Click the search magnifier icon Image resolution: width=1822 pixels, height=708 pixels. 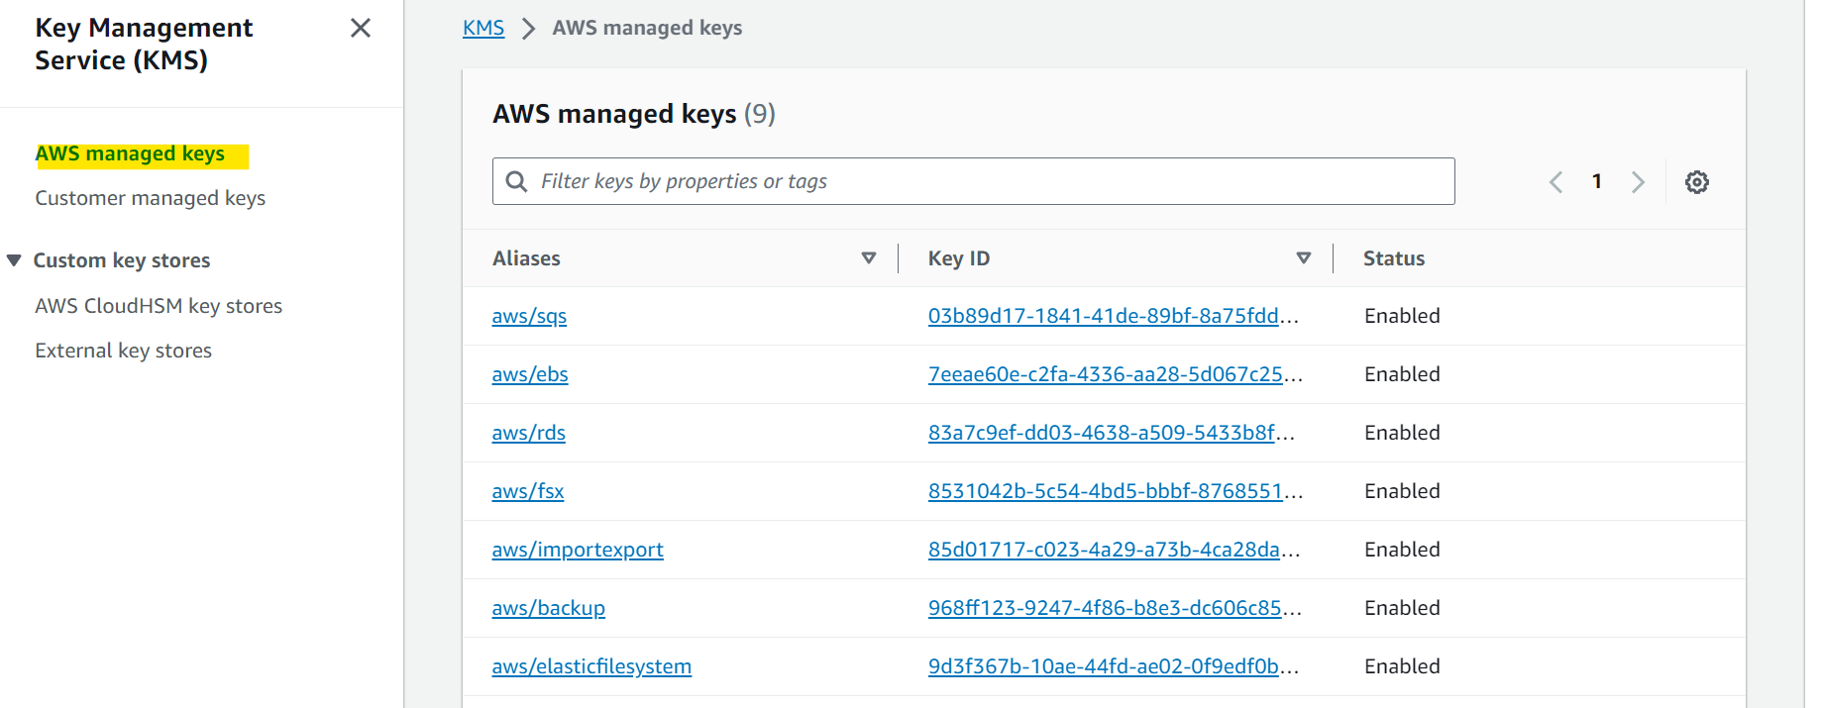click(516, 181)
